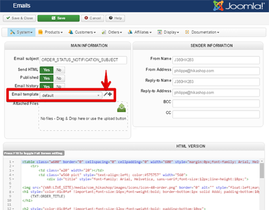The image size is (269, 210).
Task: Click the Joomla logo in the header
Action: tap(239, 6)
